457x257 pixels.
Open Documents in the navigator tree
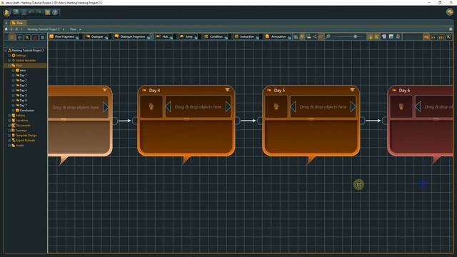(x=23, y=126)
